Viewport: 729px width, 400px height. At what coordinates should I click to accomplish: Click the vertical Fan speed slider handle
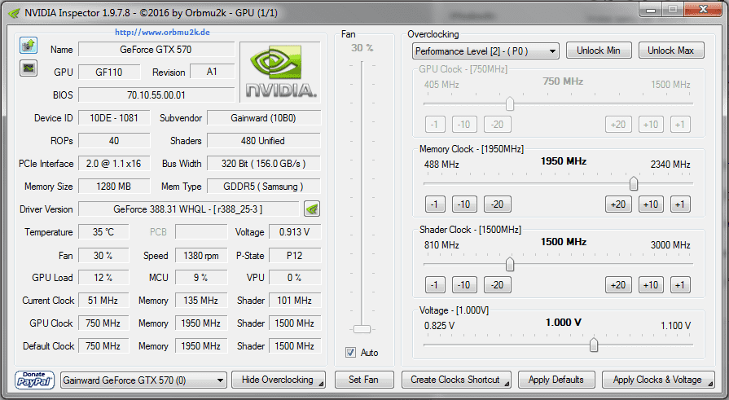tap(362, 329)
